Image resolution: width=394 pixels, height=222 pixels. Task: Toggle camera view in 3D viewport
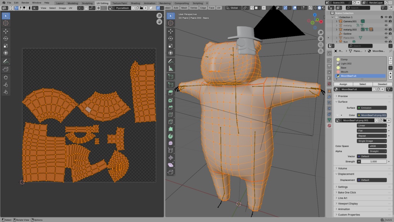[321, 45]
